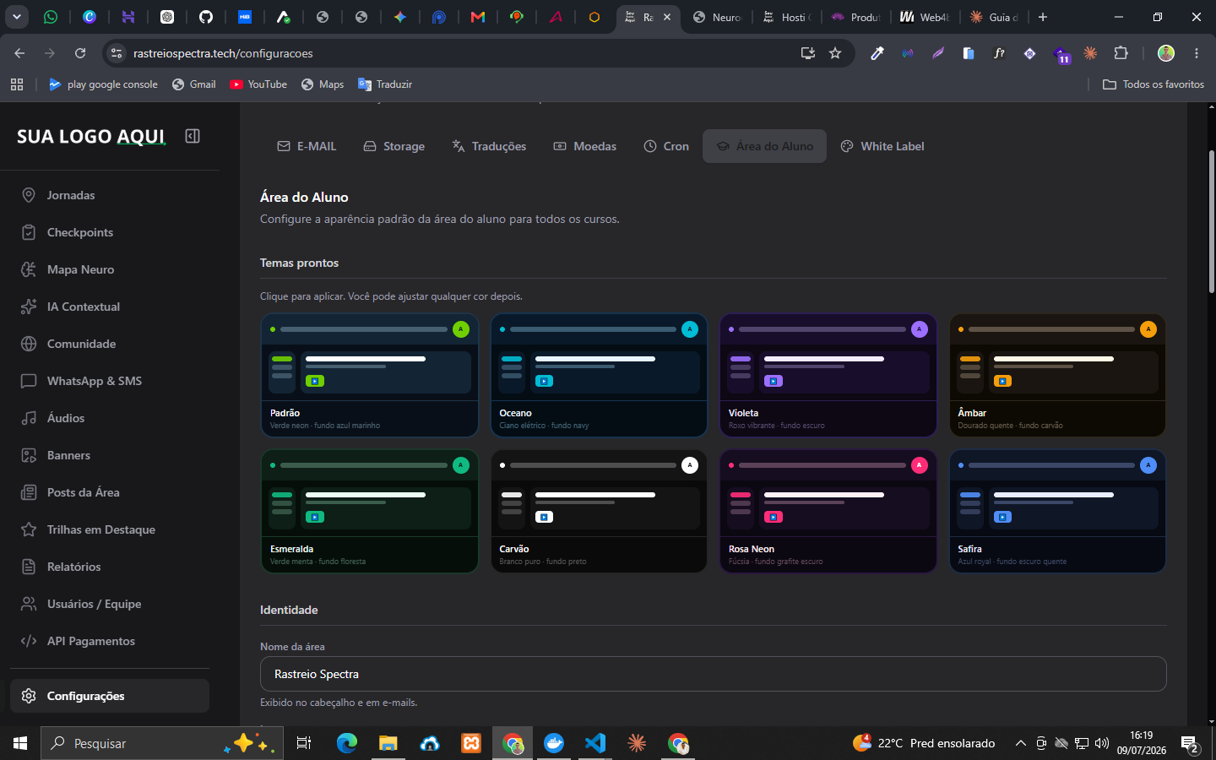Open the WhatsApp & SMS section
Viewport: 1216px width, 760px height.
pos(110,381)
